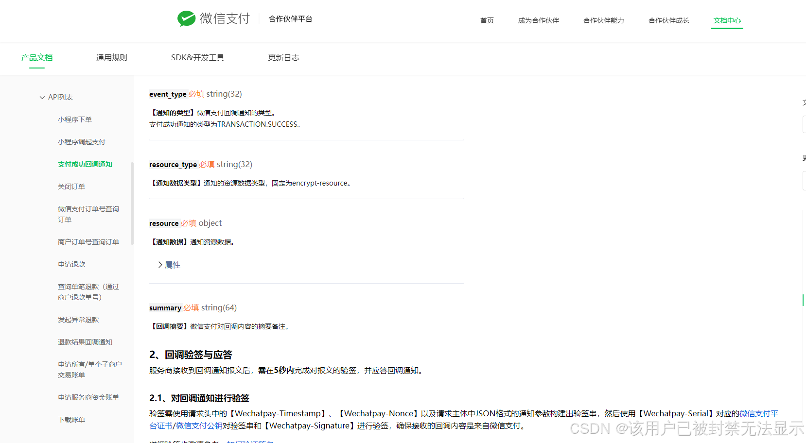Click the TRANSACTION.SUCCESS description line
Screen dimensions: 806x443
click(x=226, y=124)
